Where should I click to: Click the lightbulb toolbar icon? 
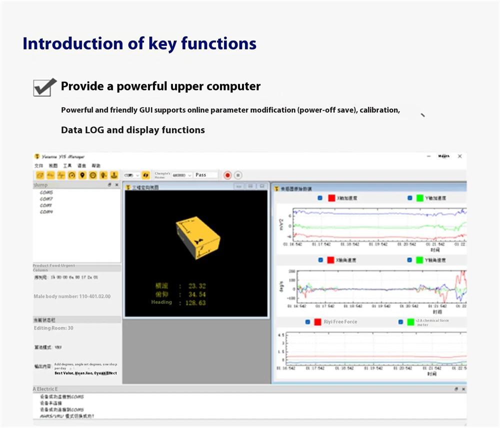click(103, 175)
